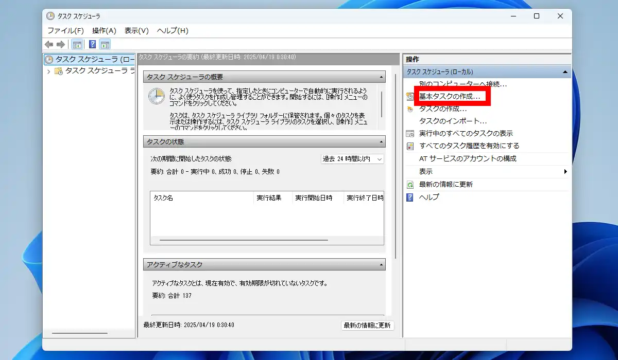Minimize the Task Scheduler window
The height and width of the screenshot is (360, 618).
(x=513, y=16)
